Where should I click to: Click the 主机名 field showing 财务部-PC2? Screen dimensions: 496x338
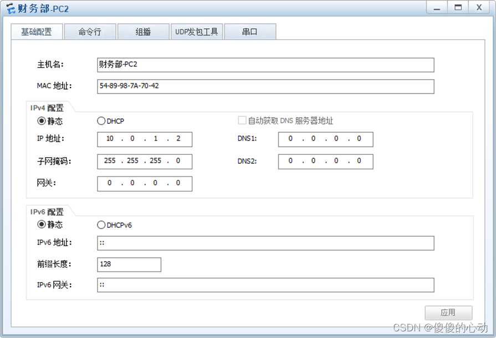pyautogui.click(x=265, y=65)
